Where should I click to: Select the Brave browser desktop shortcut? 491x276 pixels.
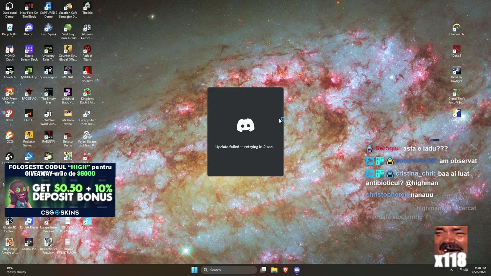click(x=10, y=116)
